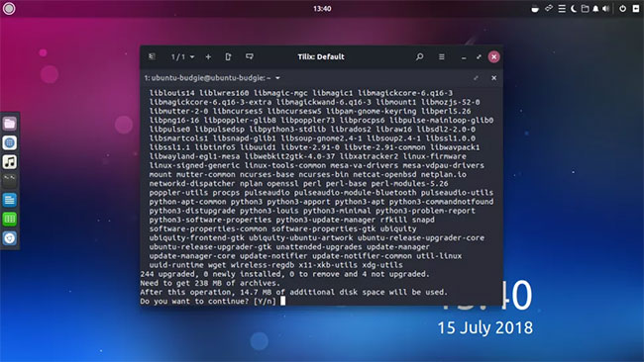Launch LibreOffice Writer from the dock
Screen dimensions: 644x362
[x=10, y=200]
